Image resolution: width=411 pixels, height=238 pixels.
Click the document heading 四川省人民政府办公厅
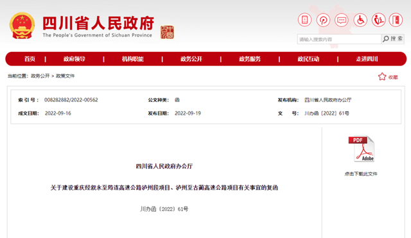click(x=164, y=166)
